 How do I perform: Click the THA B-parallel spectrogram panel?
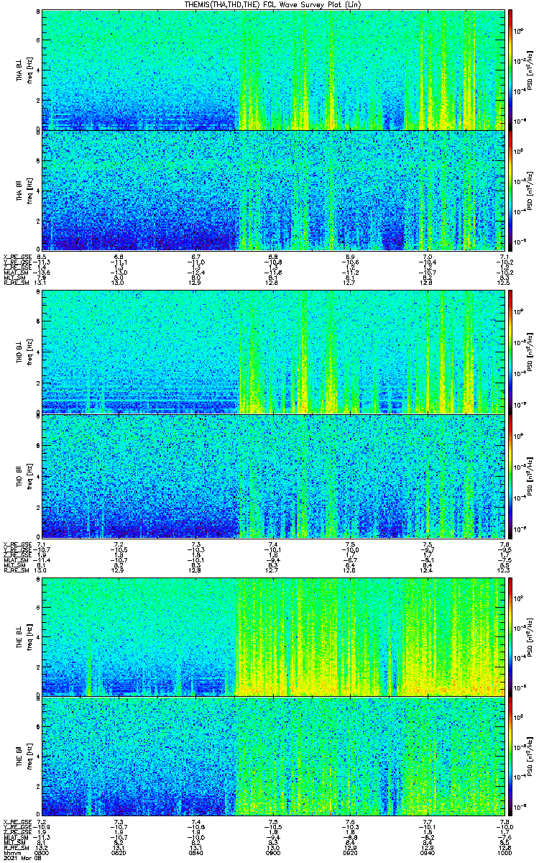tap(272, 191)
